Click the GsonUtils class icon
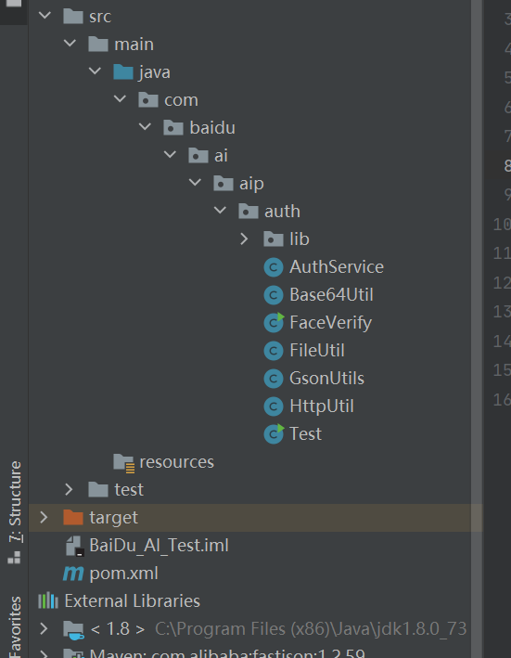The image size is (511, 658). tap(274, 379)
